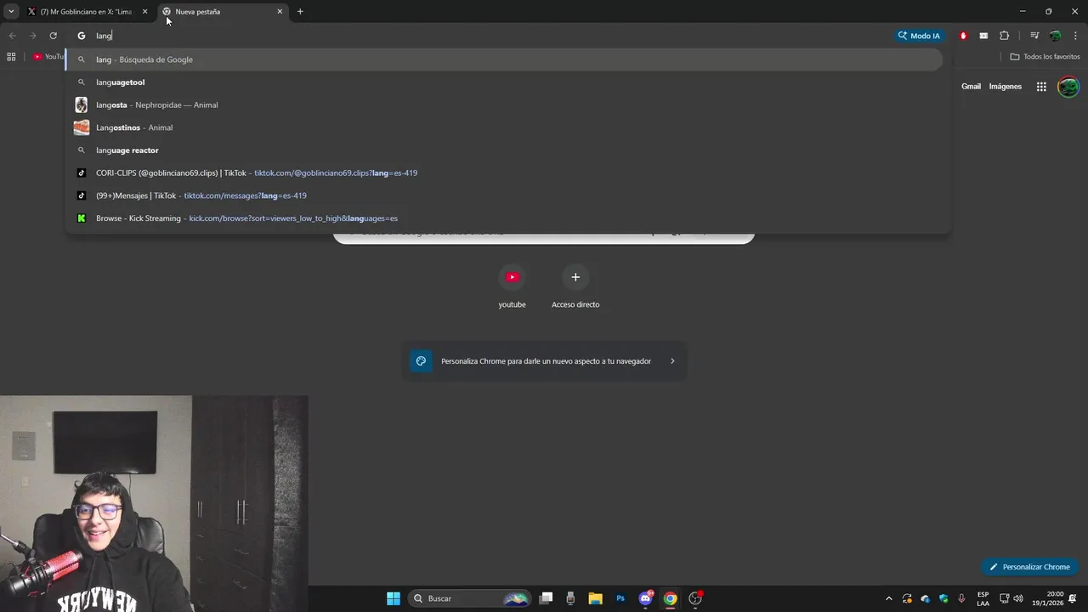Select the language reactor suggestion

click(x=504, y=150)
